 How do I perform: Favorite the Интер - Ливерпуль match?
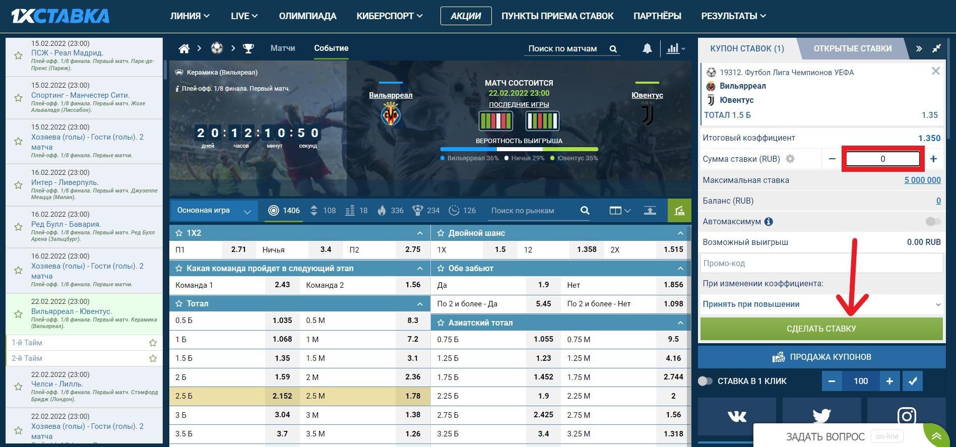pos(18,185)
